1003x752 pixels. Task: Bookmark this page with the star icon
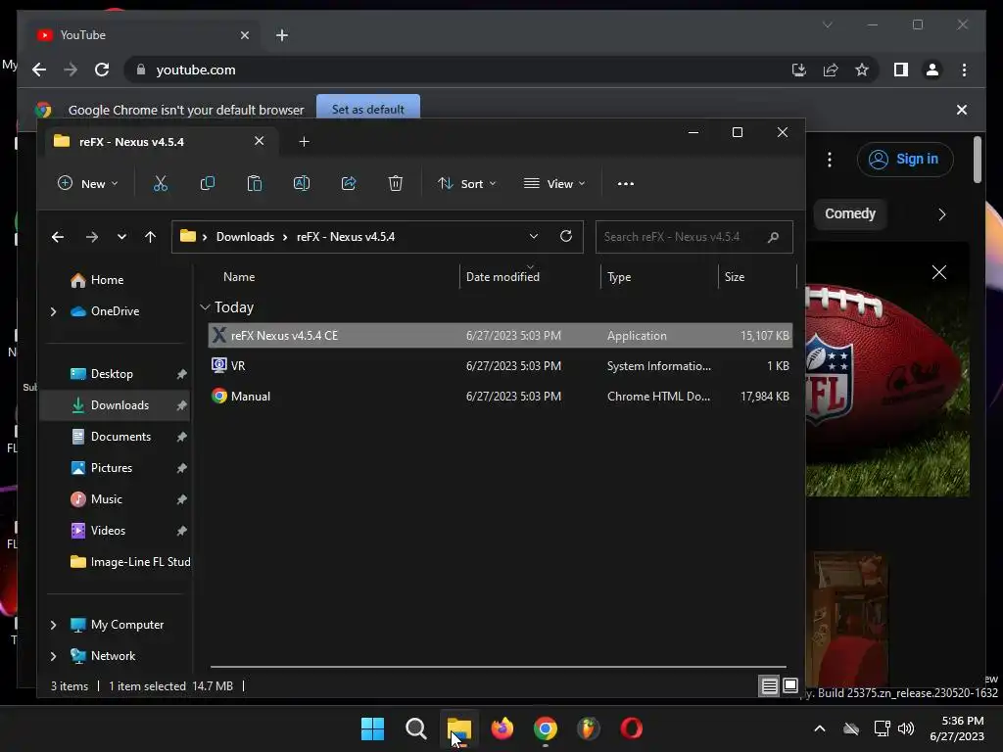[862, 70]
